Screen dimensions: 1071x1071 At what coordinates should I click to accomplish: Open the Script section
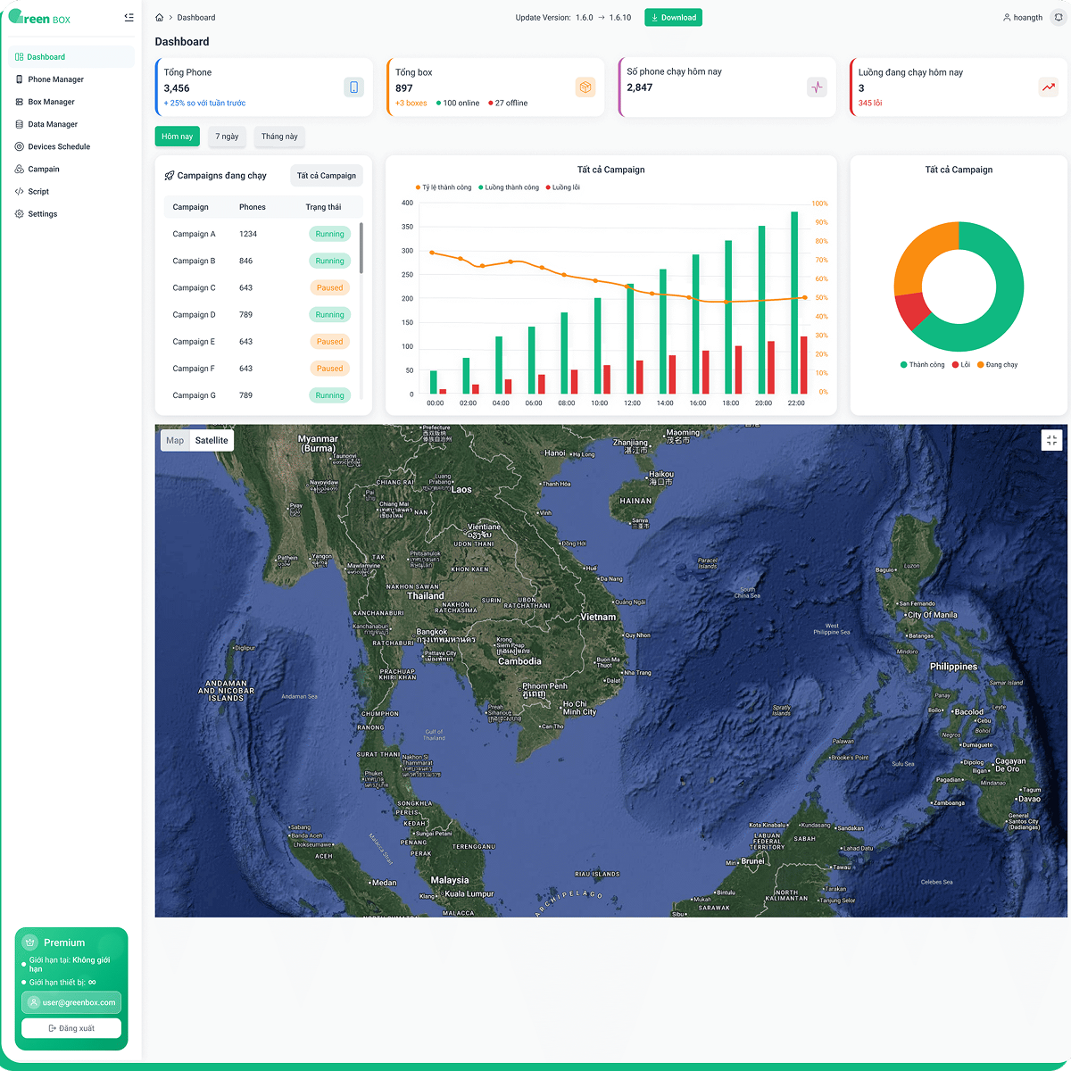pos(39,191)
